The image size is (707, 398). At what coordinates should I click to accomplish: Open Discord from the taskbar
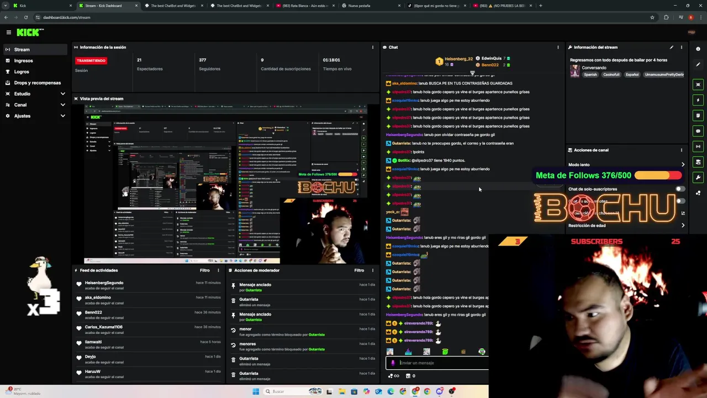tap(439, 391)
